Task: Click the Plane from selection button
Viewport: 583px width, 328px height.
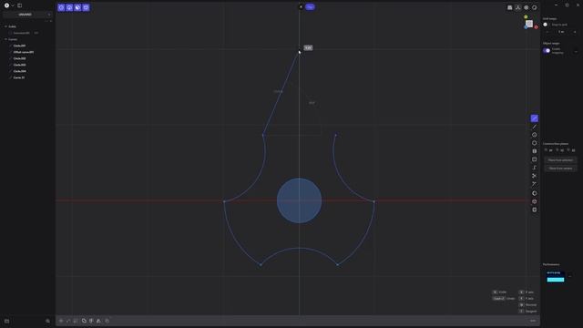Action: click(560, 160)
